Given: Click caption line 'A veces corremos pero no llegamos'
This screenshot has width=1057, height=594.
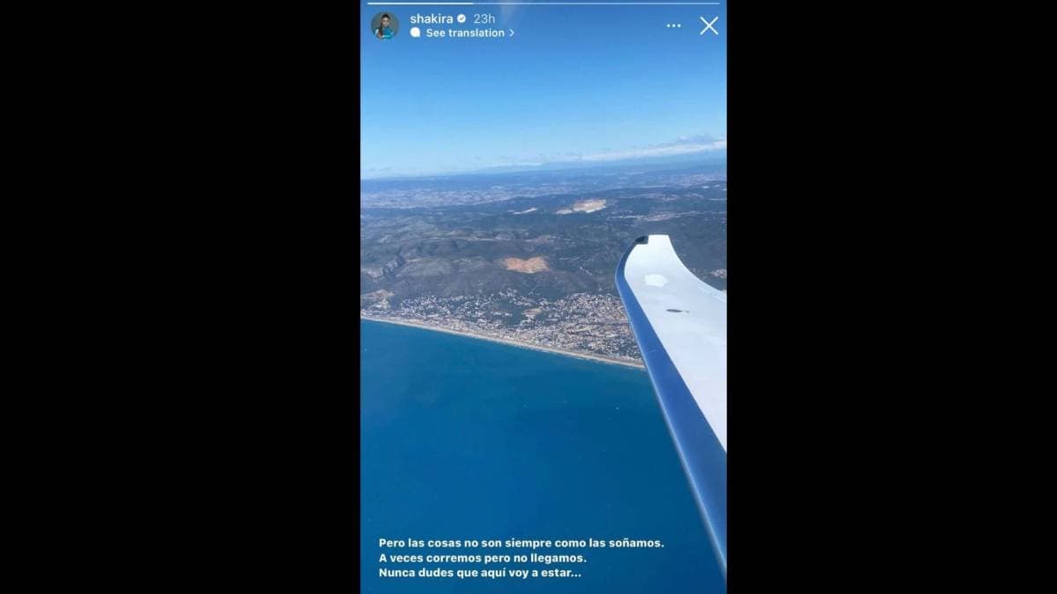Looking at the screenshot, I should [482, 558].
